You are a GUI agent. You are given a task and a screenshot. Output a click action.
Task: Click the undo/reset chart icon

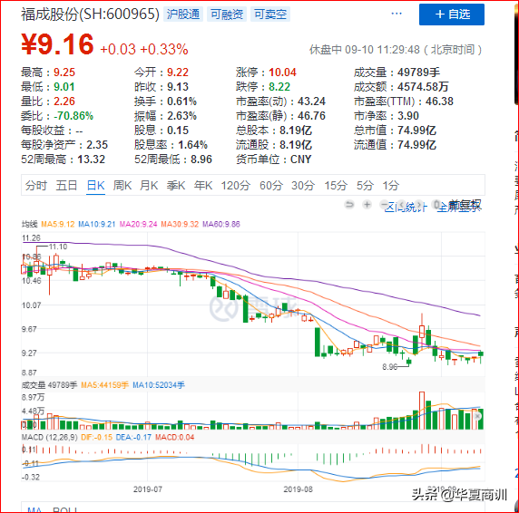[348, 205]
